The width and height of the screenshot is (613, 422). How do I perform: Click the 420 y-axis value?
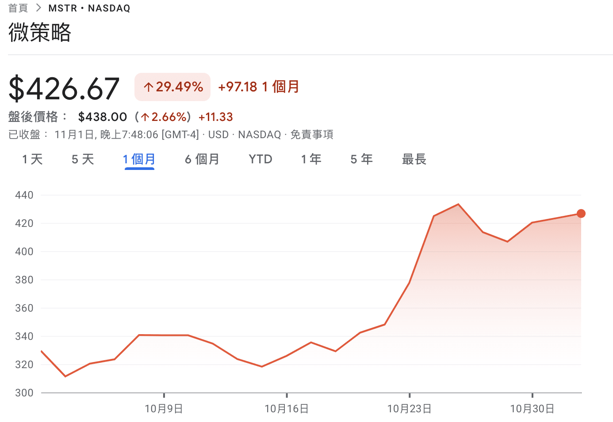click(24, 223)
